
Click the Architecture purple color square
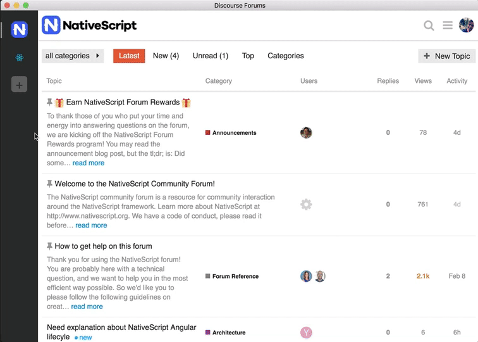(x=207, y=332)
